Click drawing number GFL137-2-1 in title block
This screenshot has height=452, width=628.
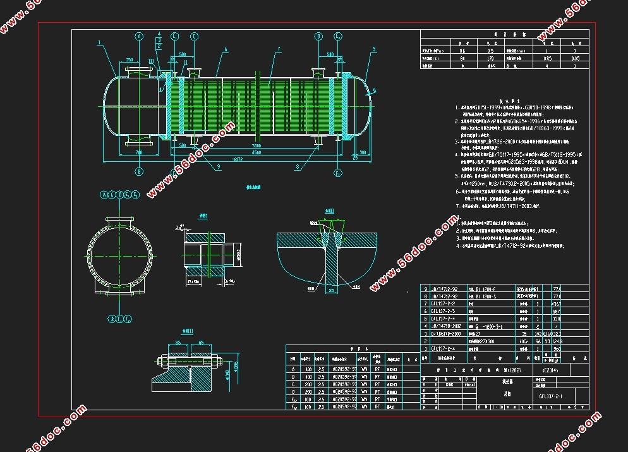coord(551,396)
